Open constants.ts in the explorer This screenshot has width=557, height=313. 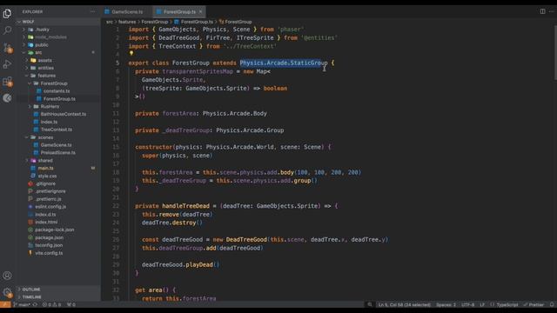coord(58,91)
